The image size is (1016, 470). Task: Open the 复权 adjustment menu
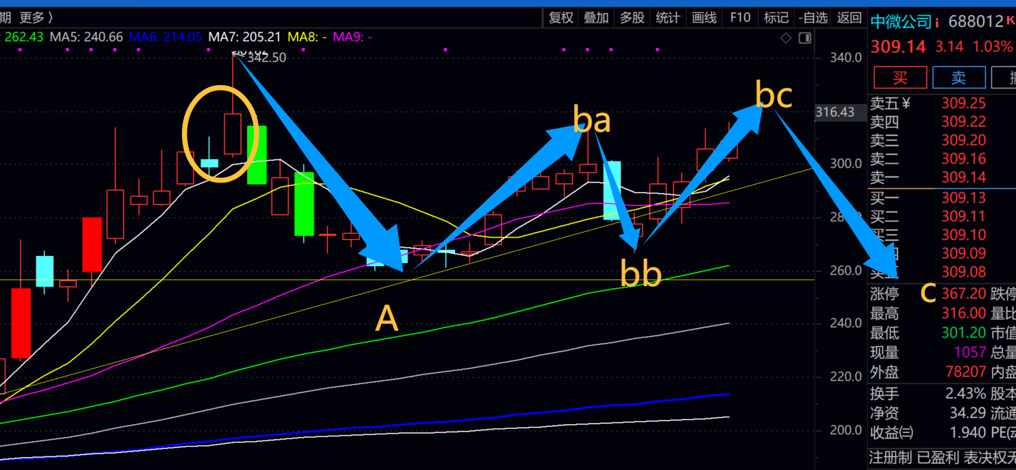[561, 19]
